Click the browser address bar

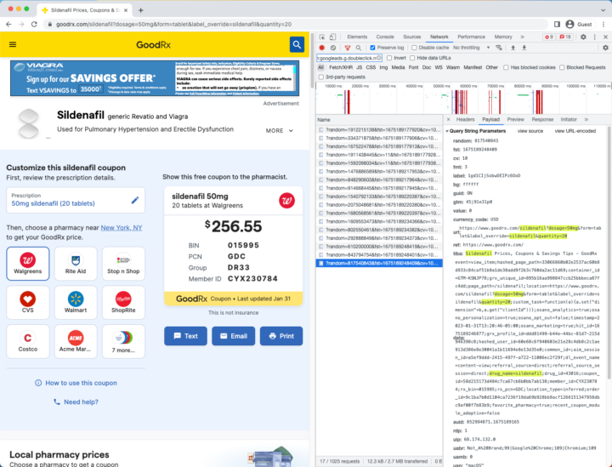295,24
